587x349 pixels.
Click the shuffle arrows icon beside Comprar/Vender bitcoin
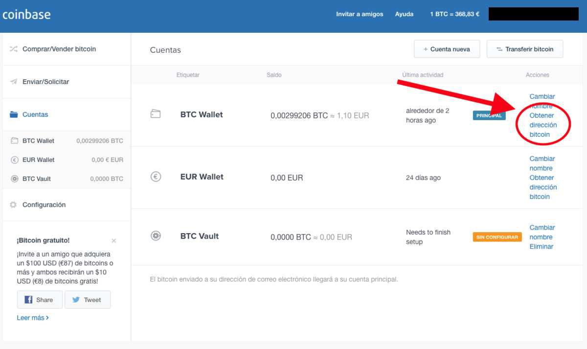(14, 49)
